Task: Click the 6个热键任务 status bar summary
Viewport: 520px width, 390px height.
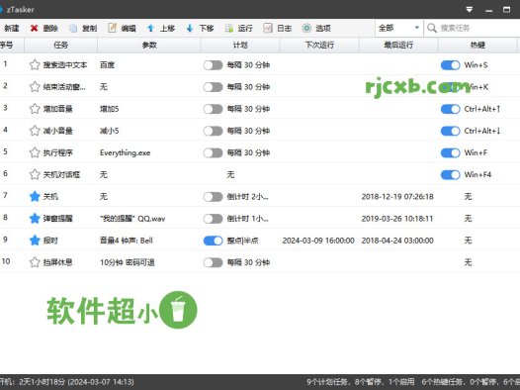Action: click(471, 382)
